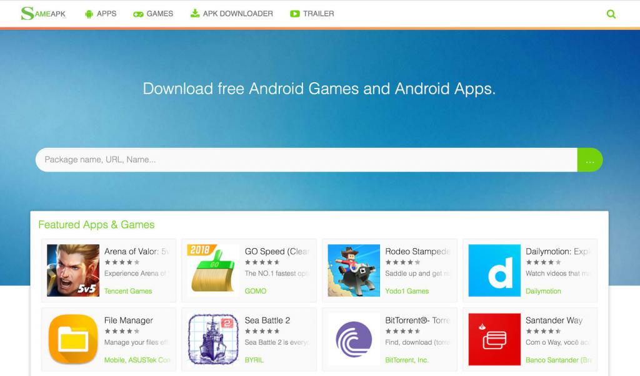Open the search magnifier icon in header
The width and height of the screenshot is (640, 376).
[611, 14]
